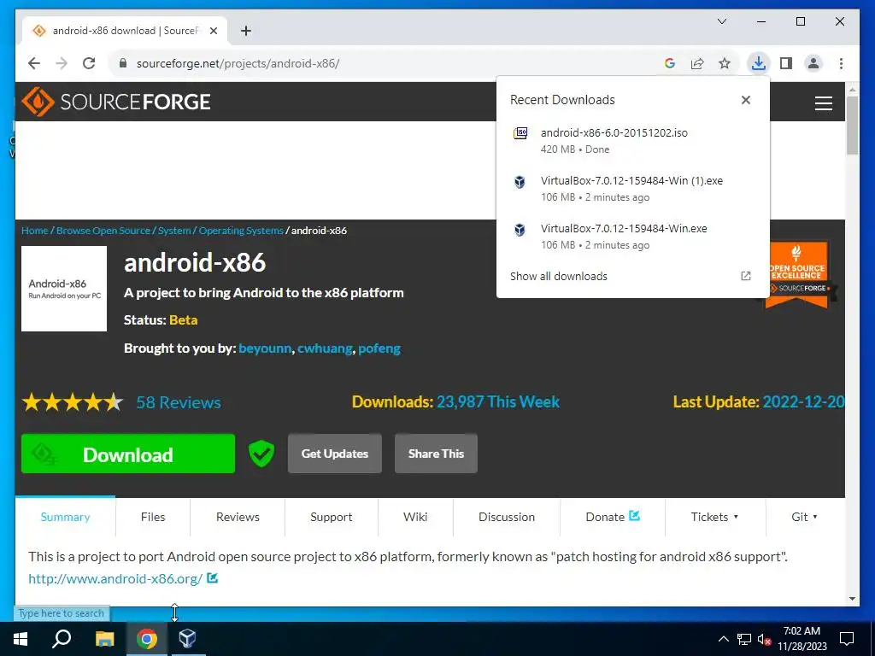Click the VirtualBox-7.0.12-159484-Win.exe file icon
The width and height of the screenshot is (875, 656).
520,230
